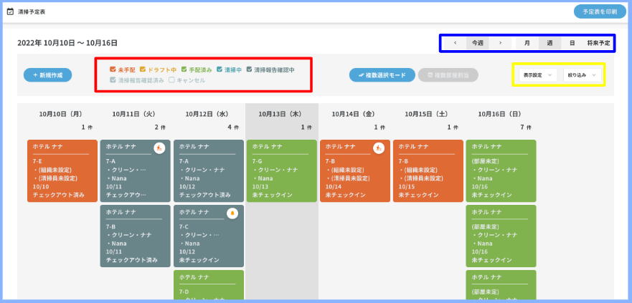Go to next week with right arrow
The width and height of the screenshot is (632, 303).
[x=500, y=43]
